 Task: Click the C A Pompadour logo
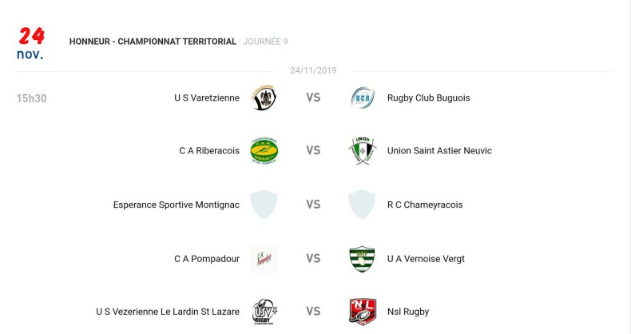tap(264, 258)
